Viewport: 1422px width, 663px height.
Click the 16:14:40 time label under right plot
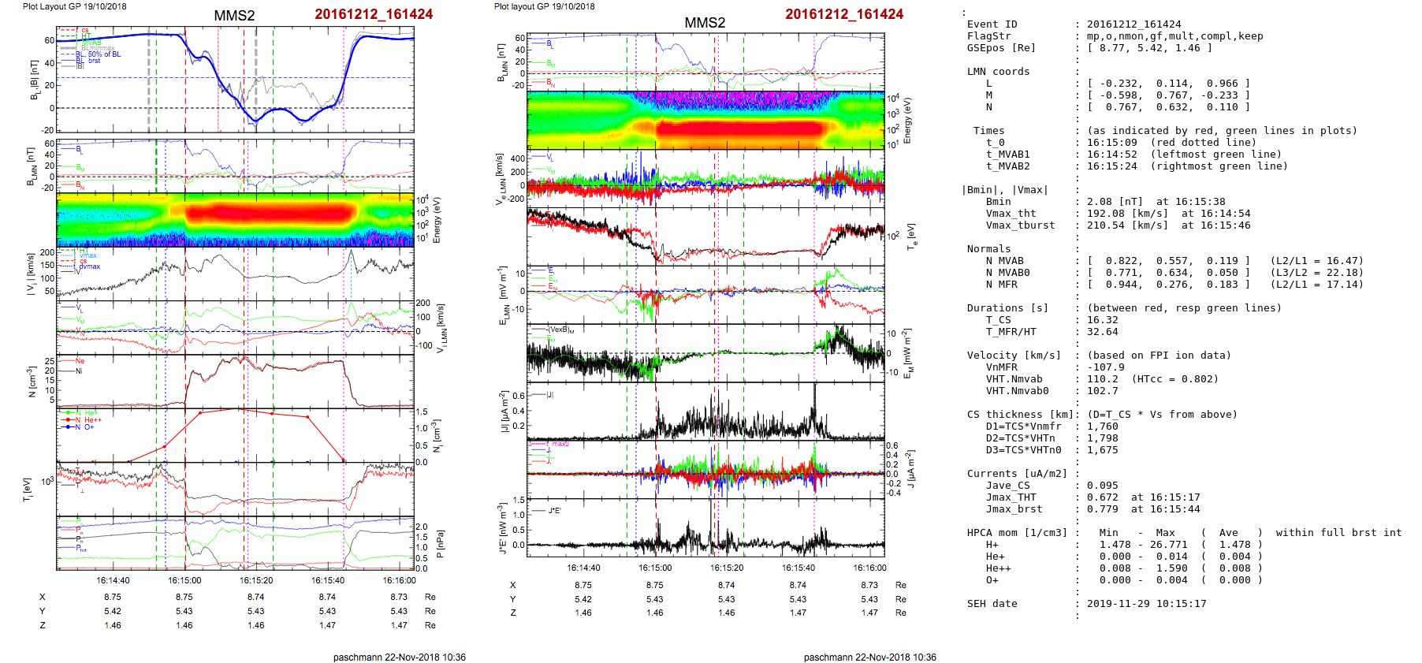click(x=583, y=568)
